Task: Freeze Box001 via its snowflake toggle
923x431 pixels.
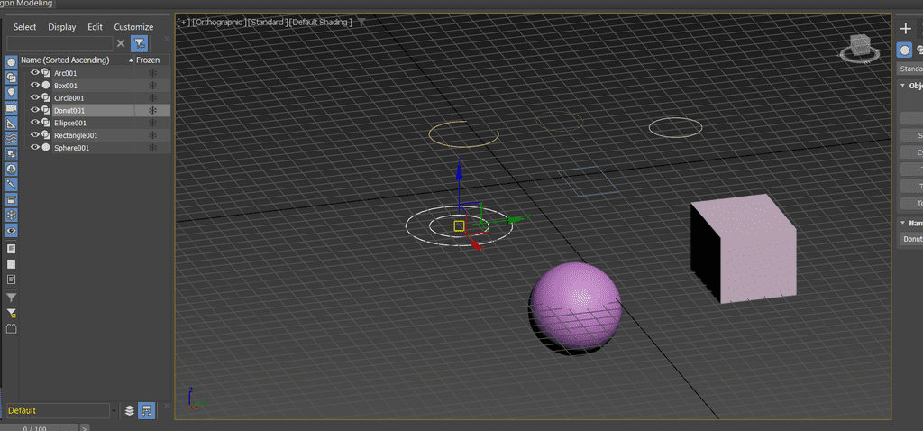Action: click(x=151, y=86)
